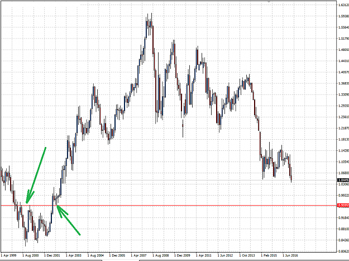Click the 1.3683 price scale label

pyautogui.click(x=343, y=83)
